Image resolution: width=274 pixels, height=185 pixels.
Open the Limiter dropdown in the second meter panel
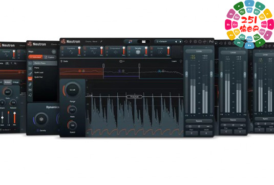233,52
